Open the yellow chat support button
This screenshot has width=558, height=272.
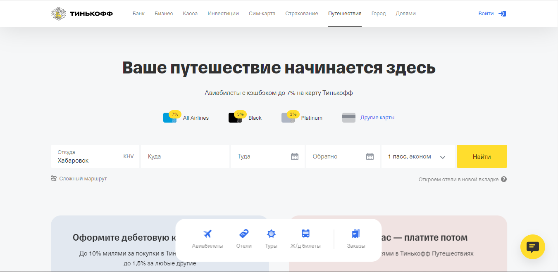[x=533, y=247]
